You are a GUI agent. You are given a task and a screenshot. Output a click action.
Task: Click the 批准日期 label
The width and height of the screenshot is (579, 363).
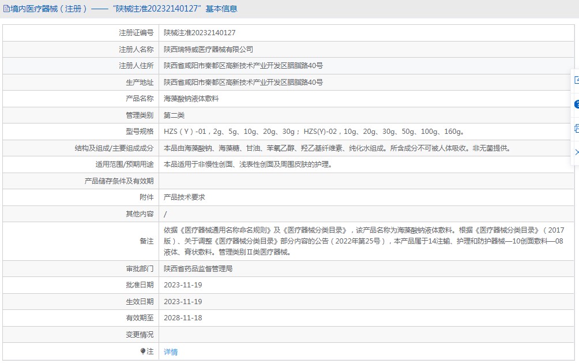tap(140, 285)
